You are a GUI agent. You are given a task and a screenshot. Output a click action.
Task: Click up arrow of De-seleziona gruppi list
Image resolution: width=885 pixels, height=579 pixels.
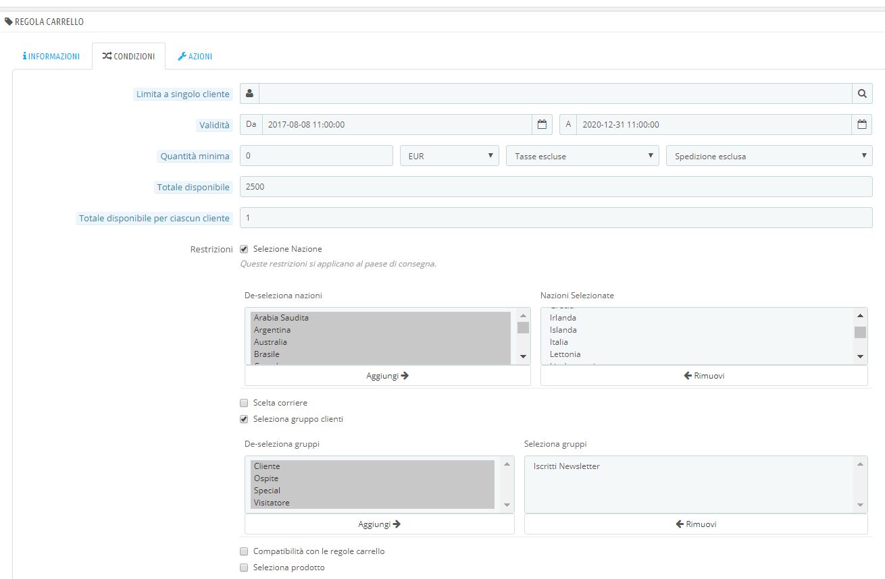507,464
